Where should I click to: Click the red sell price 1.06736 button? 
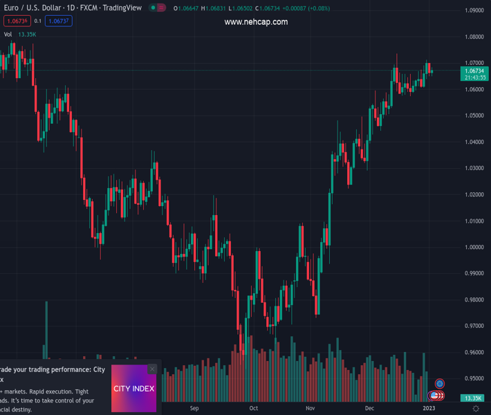pyautogui.click(x=17, y=21)
